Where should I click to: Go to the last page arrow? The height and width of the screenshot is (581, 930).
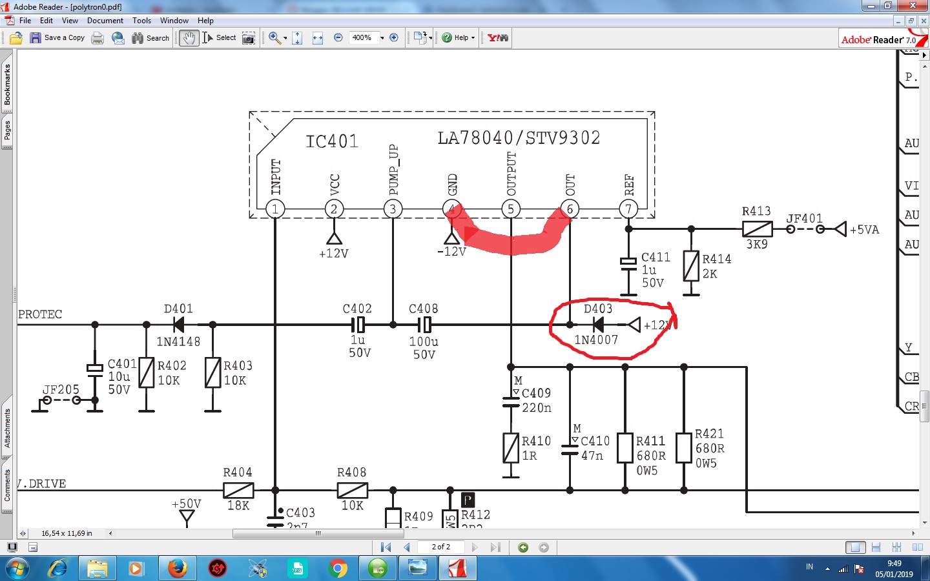coord(495,547)
